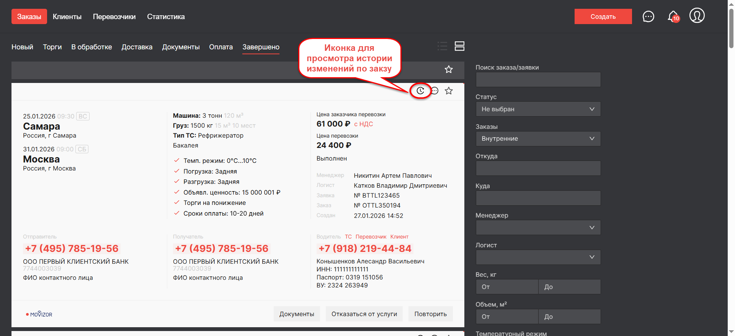Click the Документы button on the order card
The height and width of the screenshot is (336, 735).
tap(297, 314)
